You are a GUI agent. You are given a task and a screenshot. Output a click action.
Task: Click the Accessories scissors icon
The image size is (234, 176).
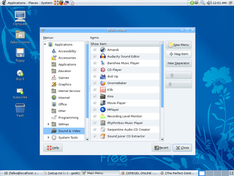click(x=54, y=58)
